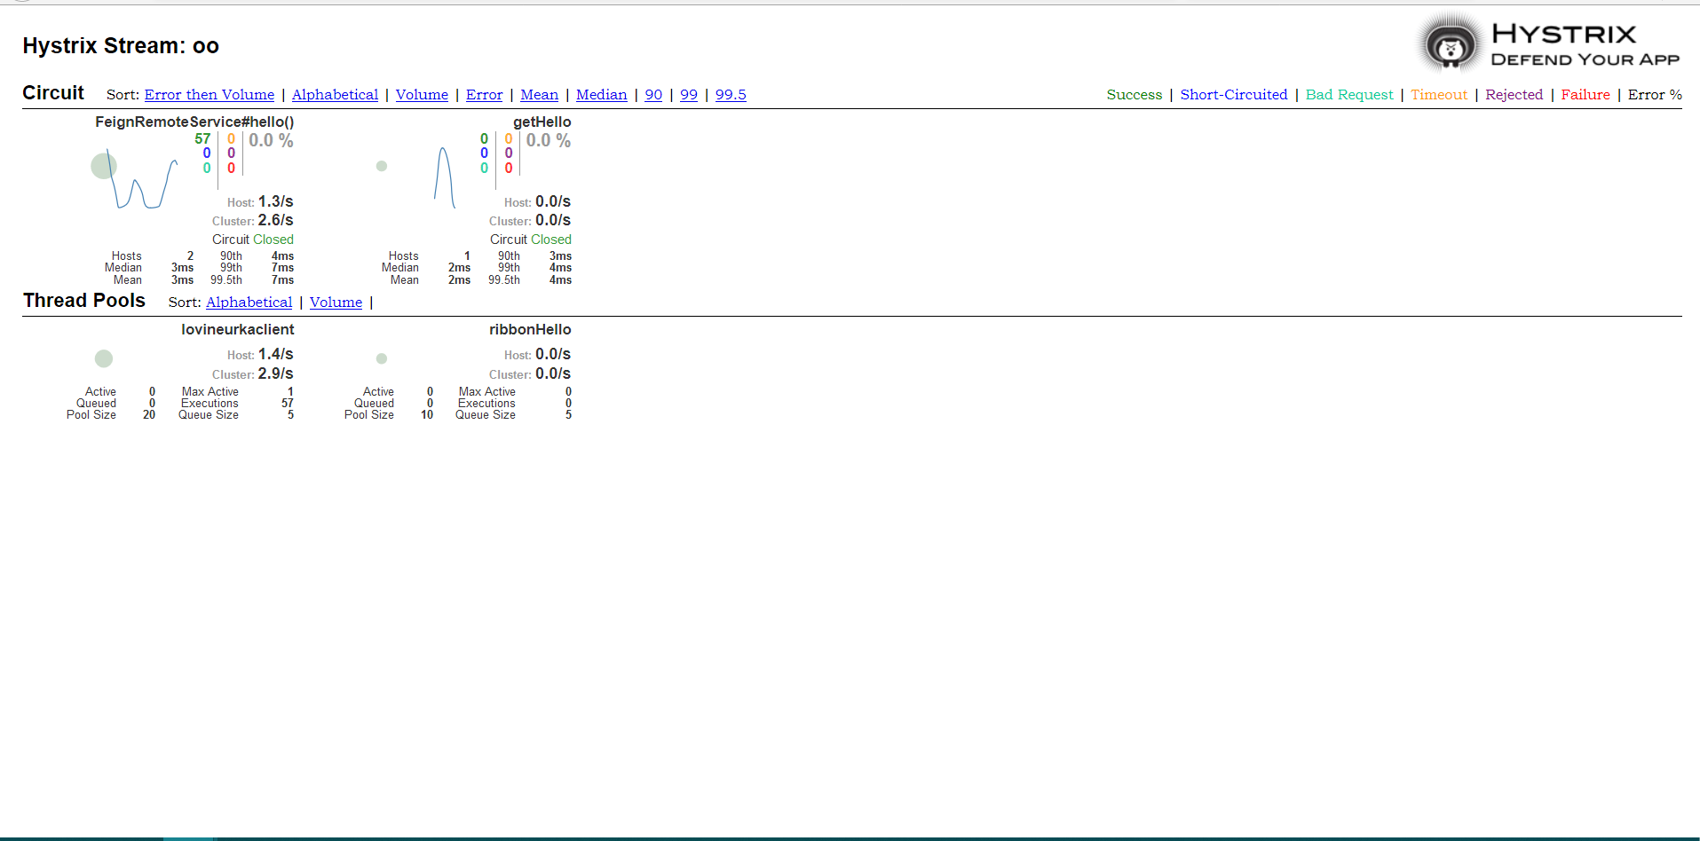Viewport: 1700px width, 841px height.
Task: Sort circuits by 90th percentile
Action: (x=653, y=95)
